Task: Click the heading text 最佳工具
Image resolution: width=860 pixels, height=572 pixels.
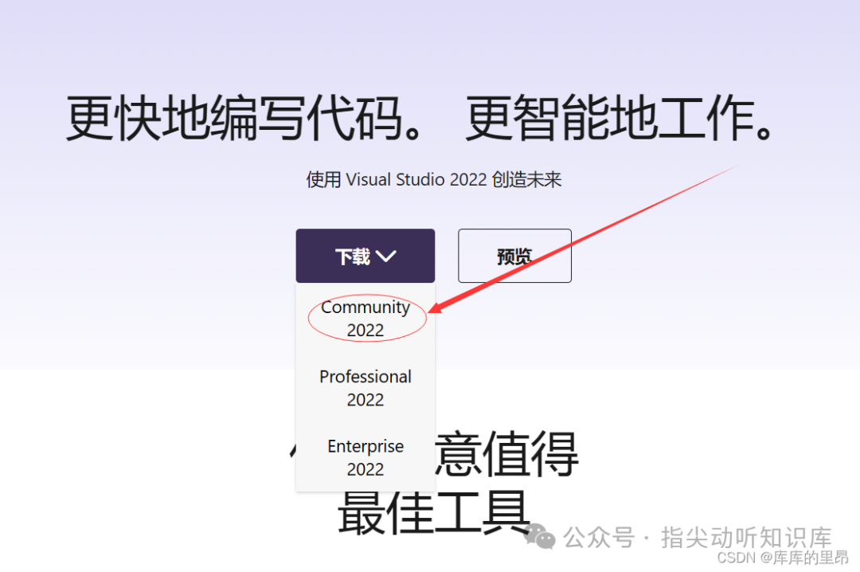Action: coord(434,513)
